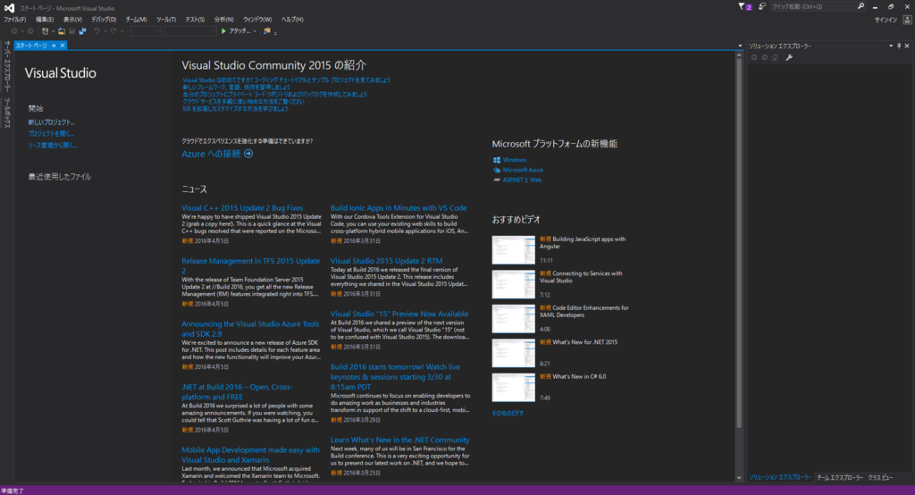Open Building JavaScript apps with Angular thumbnail

[x=514, y=250]
